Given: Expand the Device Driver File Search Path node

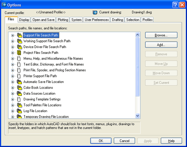Looking at the screenshot, I should click(13, 47).
